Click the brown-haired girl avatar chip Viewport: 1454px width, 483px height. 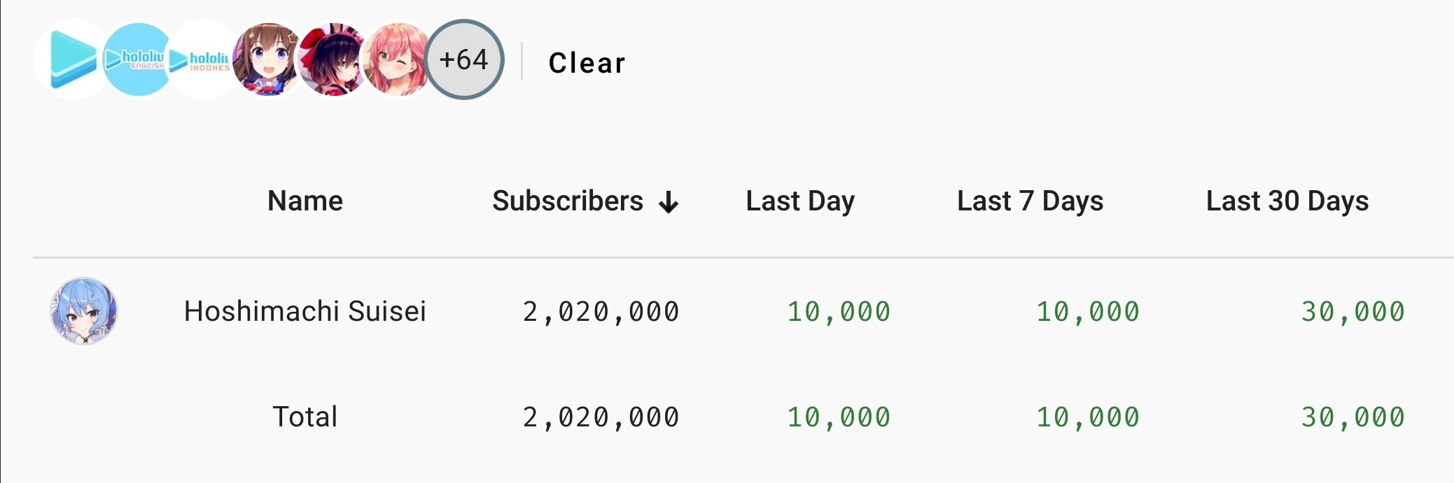(269, 59)
